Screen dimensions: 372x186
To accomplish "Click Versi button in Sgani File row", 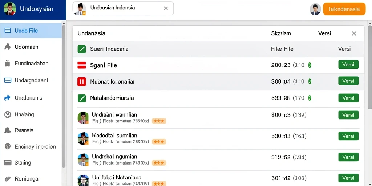I will [x=348, y=65].
